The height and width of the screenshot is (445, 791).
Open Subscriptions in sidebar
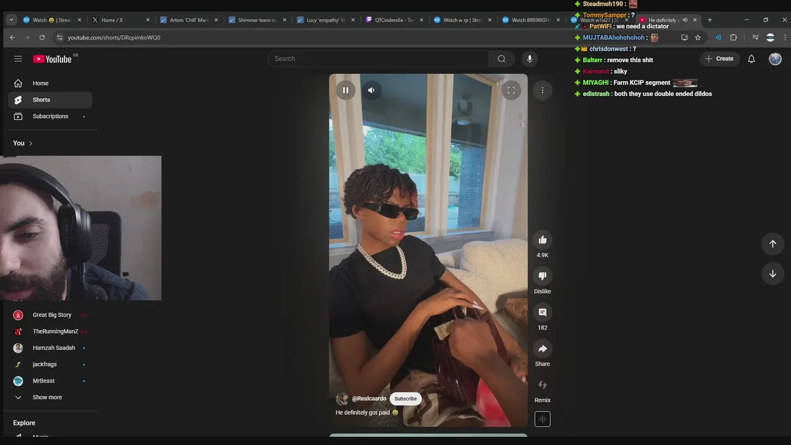51,116
